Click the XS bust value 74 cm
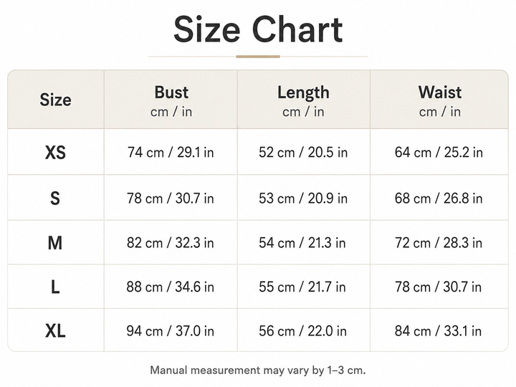The height and width of the screenshot is (387, 516). 171,153
